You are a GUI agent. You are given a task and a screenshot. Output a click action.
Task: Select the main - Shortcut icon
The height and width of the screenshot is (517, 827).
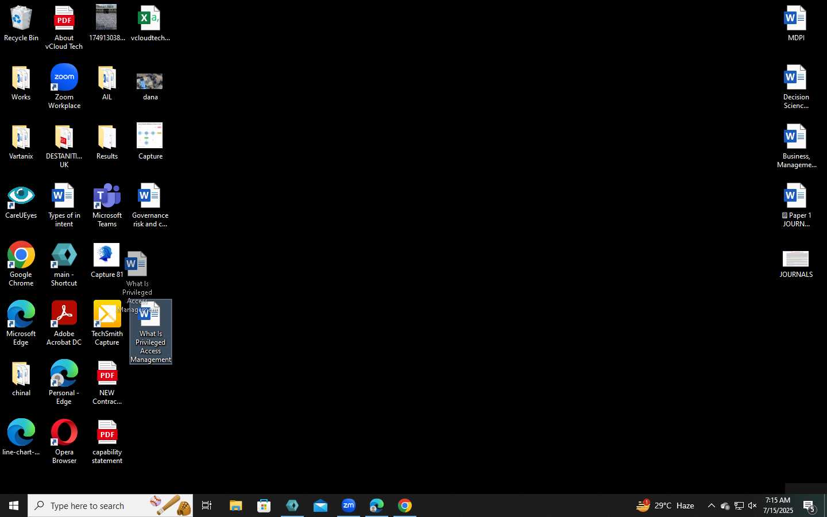click(64, 264)
